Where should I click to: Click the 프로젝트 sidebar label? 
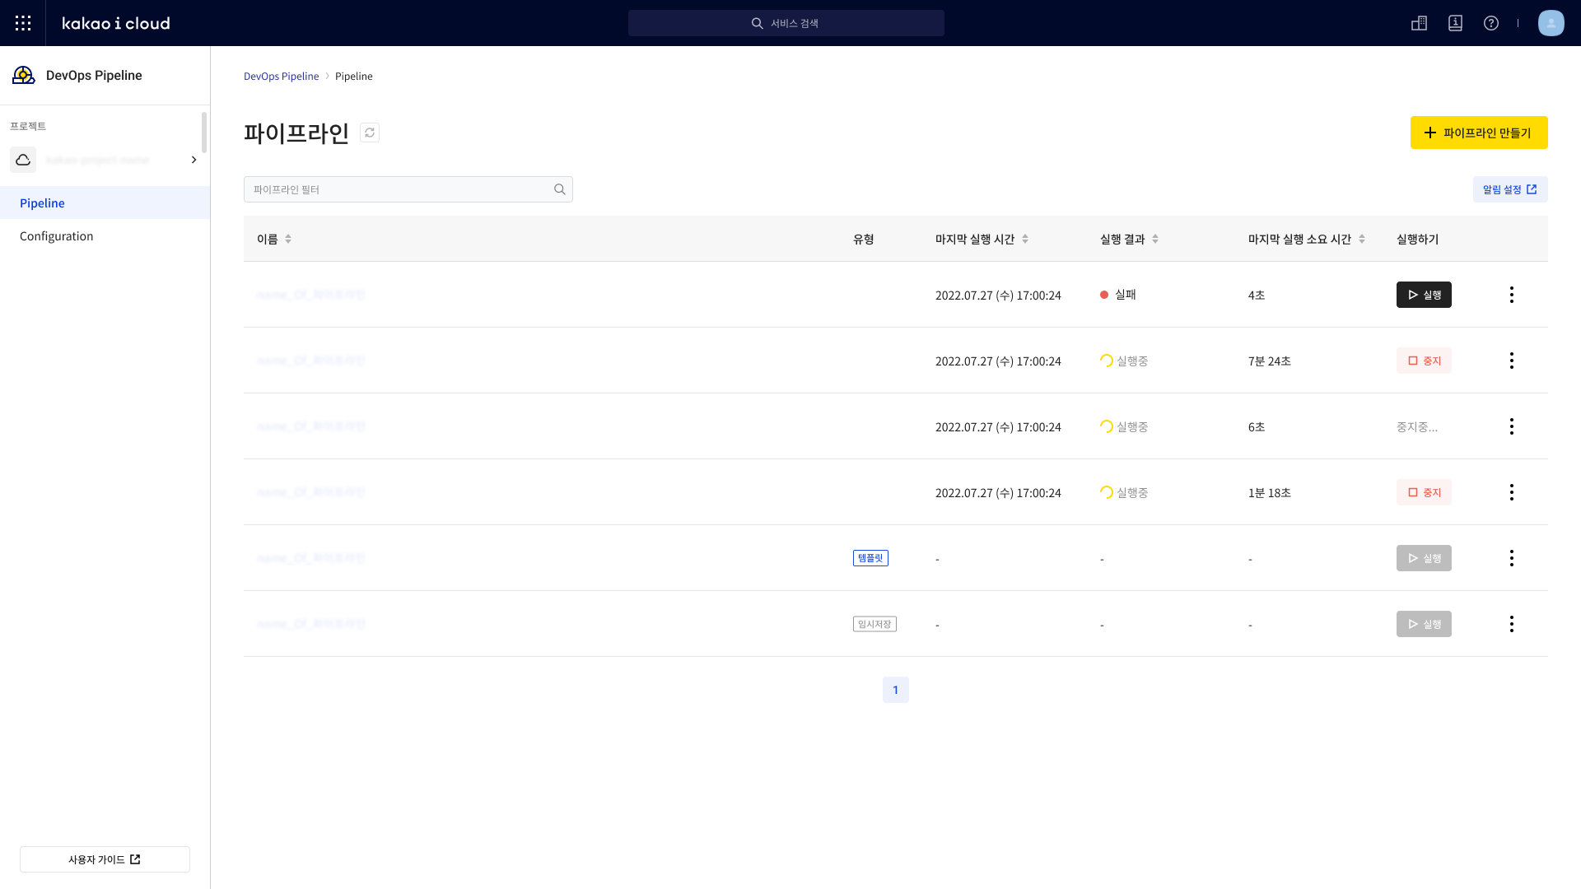28,126
